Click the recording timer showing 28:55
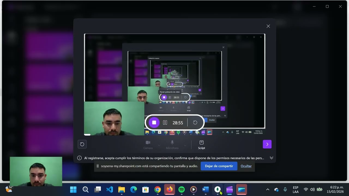 point(178,123)
